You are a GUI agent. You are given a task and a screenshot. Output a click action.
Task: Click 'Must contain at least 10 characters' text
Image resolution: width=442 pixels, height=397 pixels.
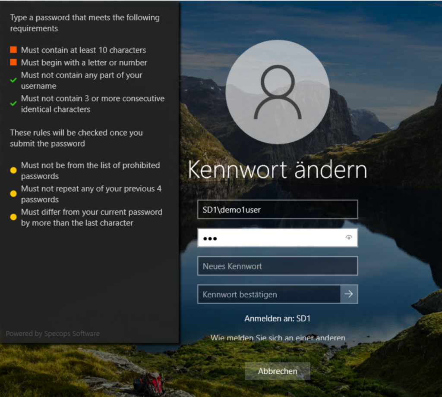[83, 50]
